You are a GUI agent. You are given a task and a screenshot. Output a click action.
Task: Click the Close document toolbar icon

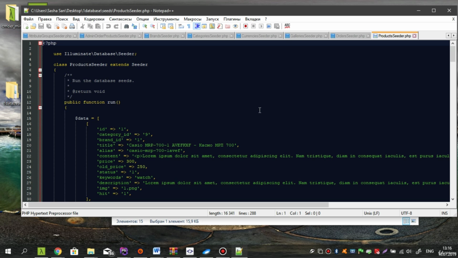57,26
